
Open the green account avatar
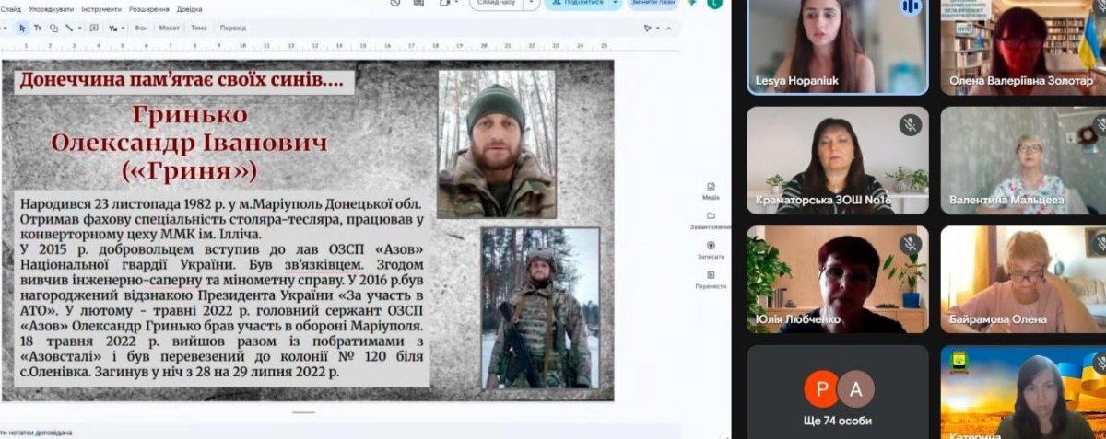pos(714,3)
